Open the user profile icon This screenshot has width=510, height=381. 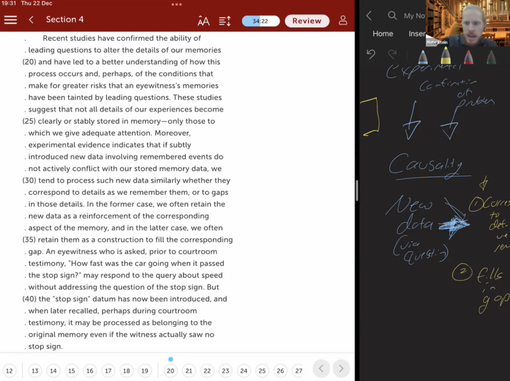(x=343, y=20)
